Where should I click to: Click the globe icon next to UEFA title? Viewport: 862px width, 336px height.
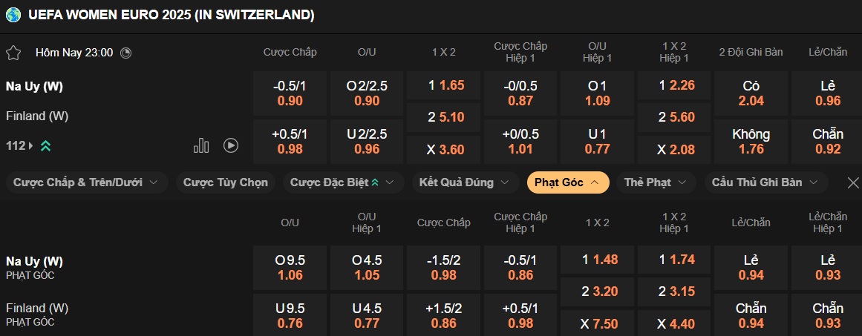[x=13, y=14]
